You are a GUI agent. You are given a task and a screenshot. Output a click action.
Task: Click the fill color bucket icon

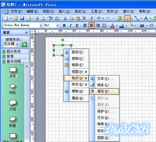click(x=131, y=25)
